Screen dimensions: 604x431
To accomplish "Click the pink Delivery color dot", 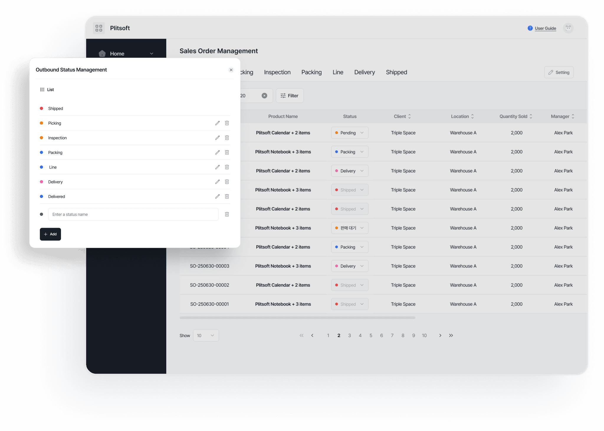I will [42, 182].
